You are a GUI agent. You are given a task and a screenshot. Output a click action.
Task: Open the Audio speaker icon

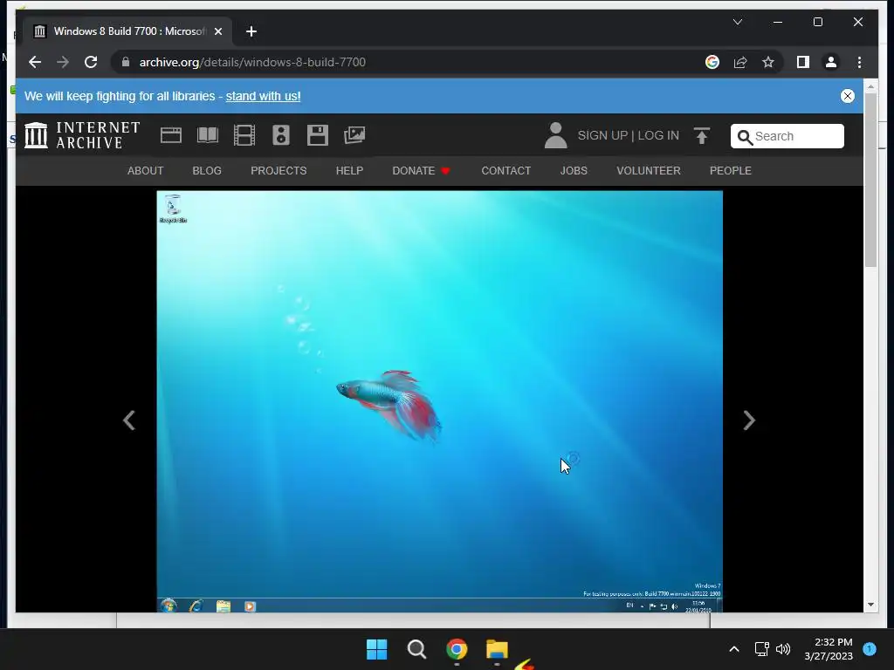coord(281,135)
